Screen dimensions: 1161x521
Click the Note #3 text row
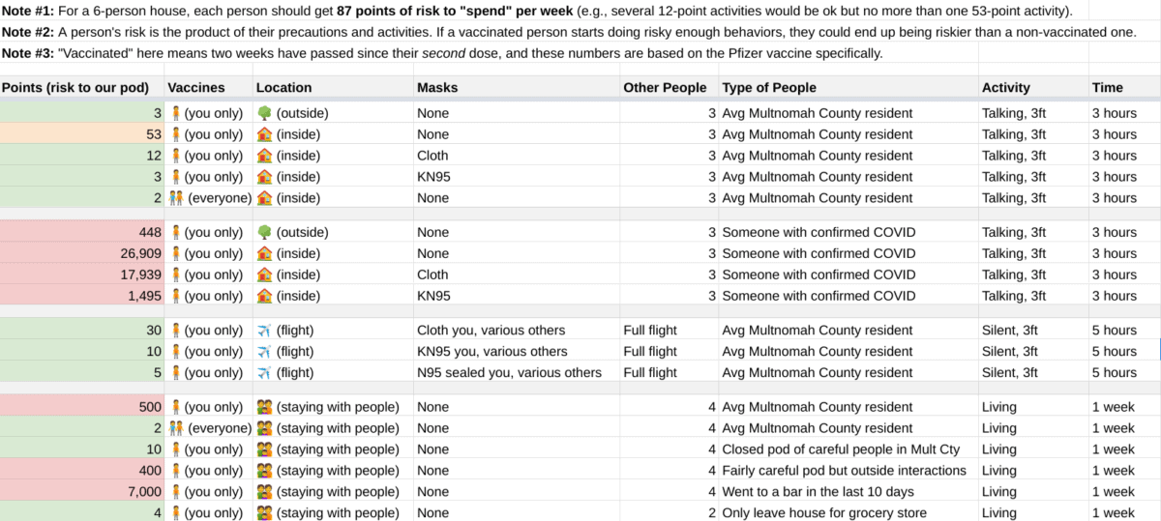442,53
